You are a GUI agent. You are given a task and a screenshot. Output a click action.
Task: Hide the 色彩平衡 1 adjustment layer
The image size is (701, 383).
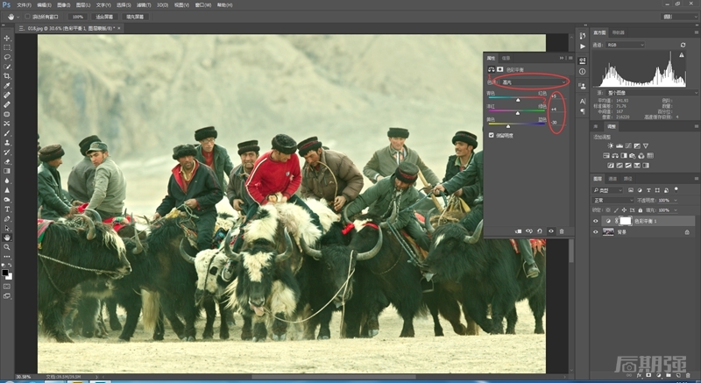596,220
